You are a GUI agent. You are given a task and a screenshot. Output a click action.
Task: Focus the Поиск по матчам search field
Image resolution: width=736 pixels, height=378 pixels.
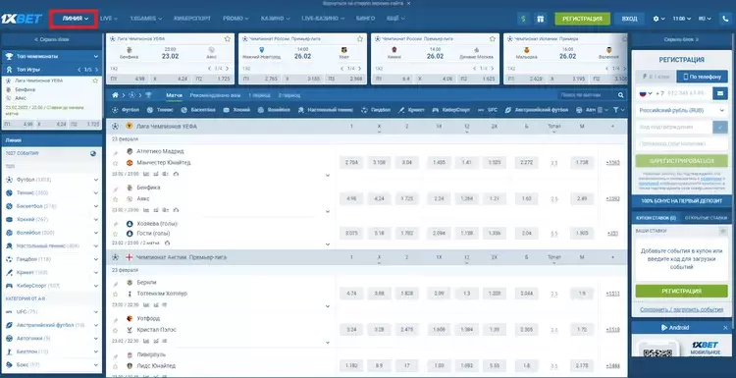point(588,95)
